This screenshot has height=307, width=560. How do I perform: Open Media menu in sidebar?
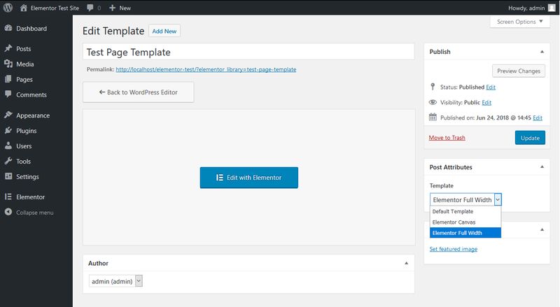coord(25,64)
